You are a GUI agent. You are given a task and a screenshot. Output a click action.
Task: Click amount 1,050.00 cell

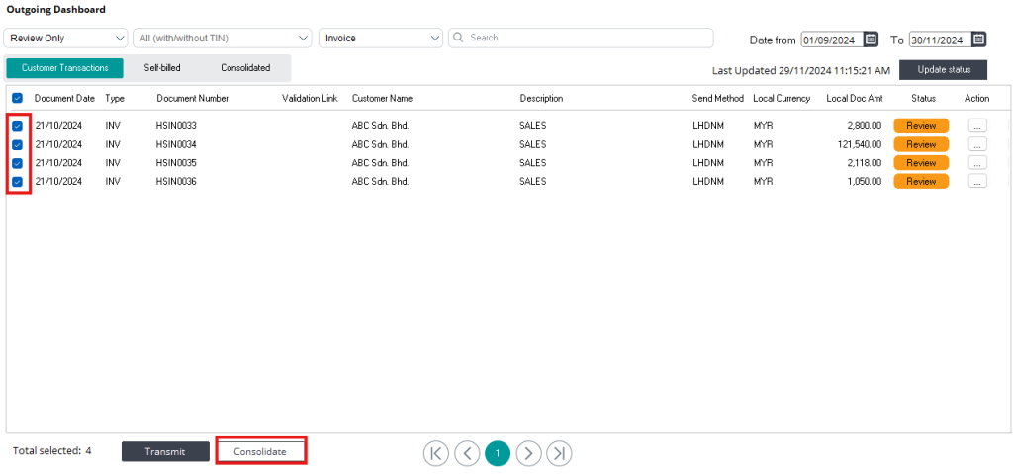point(865,182)
